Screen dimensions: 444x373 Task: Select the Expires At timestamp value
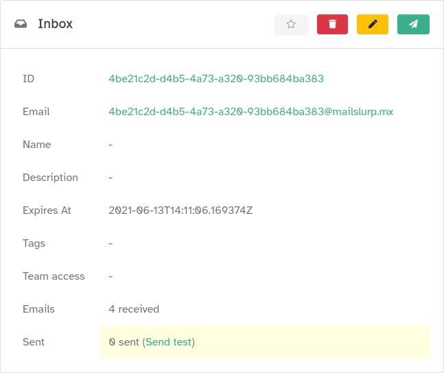pos(180,210)
